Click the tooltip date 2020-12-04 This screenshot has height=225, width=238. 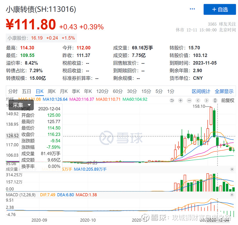coord(49,109)
